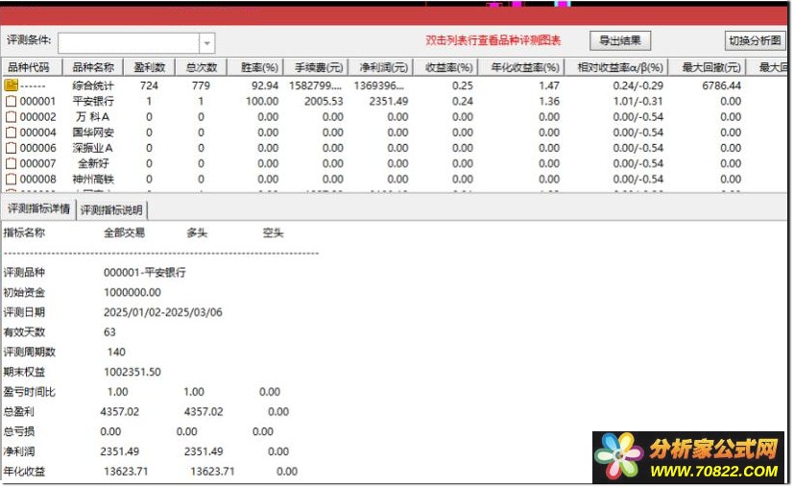
Task: Click the 2005.53 commission cell
Action: [x=324, y=102]
